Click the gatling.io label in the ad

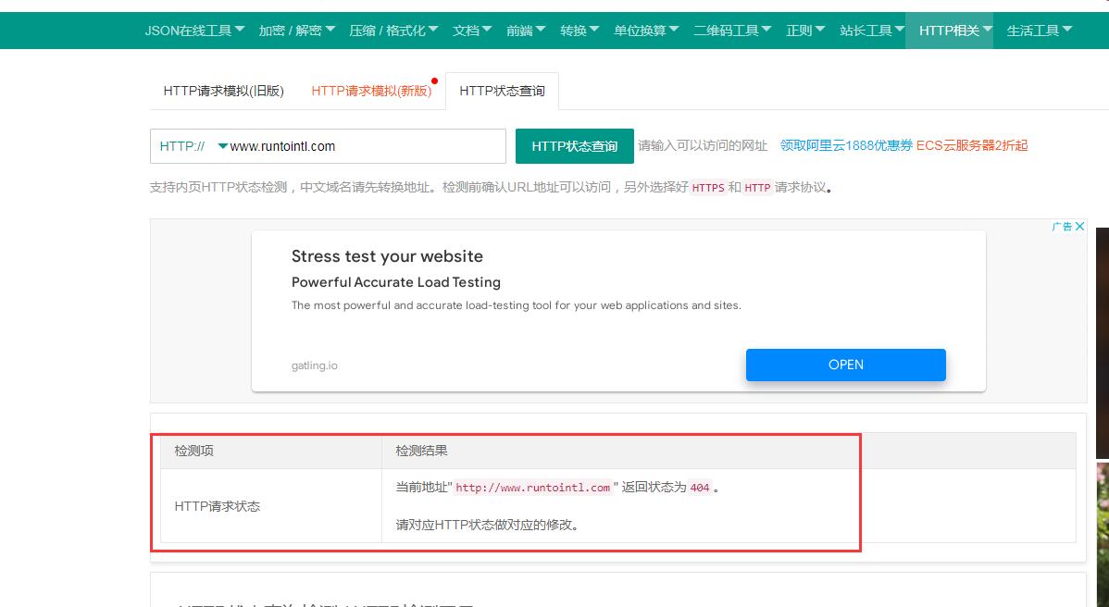pyautogui.click(x=315, y=365)
